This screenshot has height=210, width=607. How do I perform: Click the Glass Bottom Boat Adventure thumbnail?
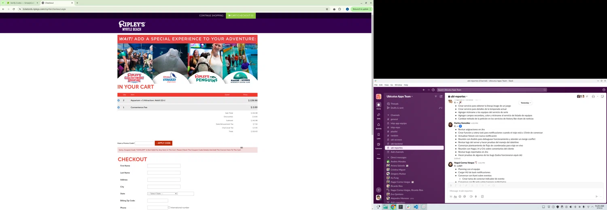[x=135, y=64]
